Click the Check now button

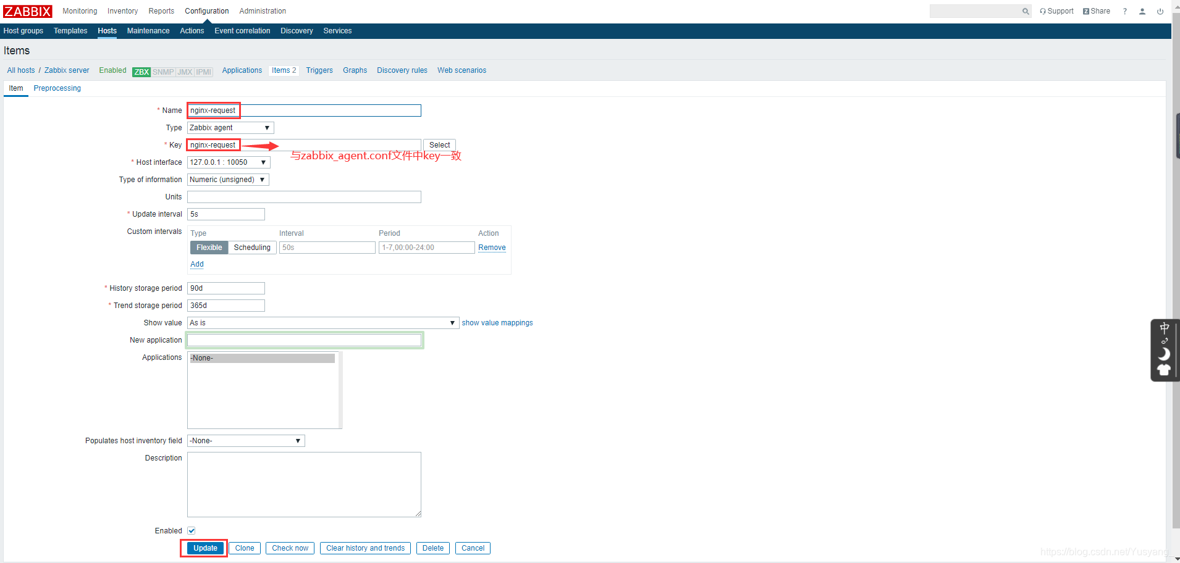pyautogui.click(x=290, y=548)
